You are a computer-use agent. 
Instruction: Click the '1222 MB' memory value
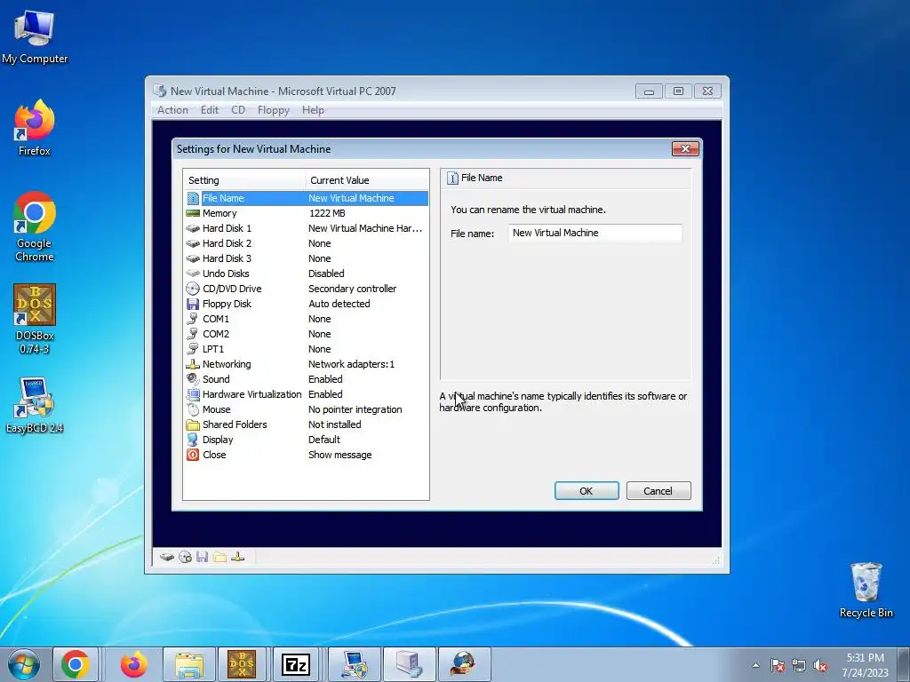pos(327,213)
